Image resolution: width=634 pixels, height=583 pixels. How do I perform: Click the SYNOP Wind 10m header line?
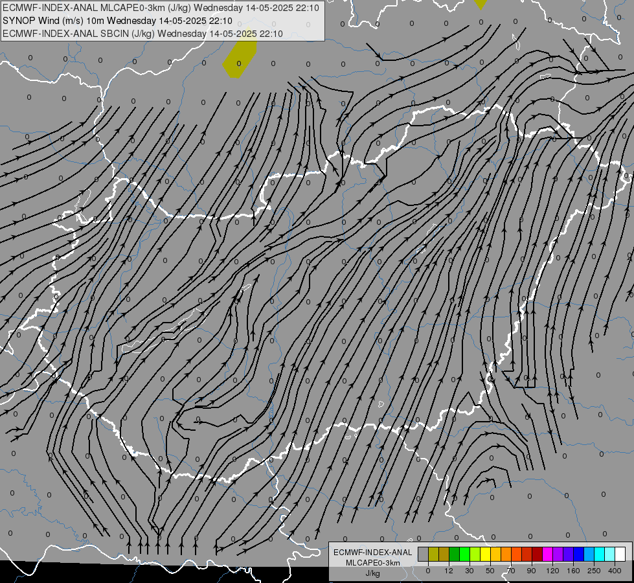(118, 21)
